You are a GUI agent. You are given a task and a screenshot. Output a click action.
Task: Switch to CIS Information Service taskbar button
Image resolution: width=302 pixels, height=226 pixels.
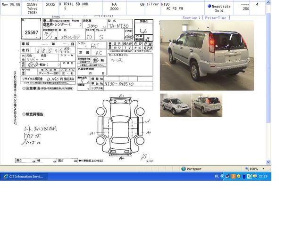24,177
